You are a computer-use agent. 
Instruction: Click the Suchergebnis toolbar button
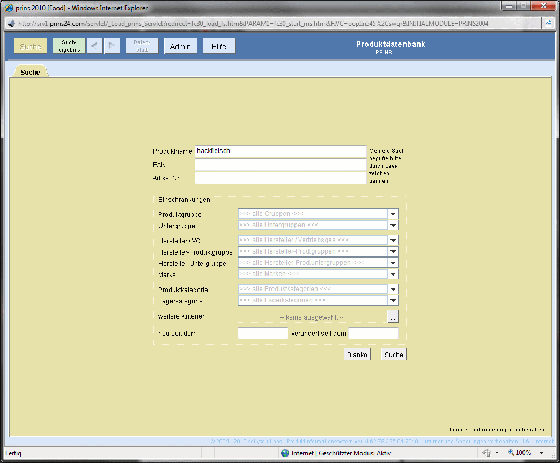tap(69, 46)
